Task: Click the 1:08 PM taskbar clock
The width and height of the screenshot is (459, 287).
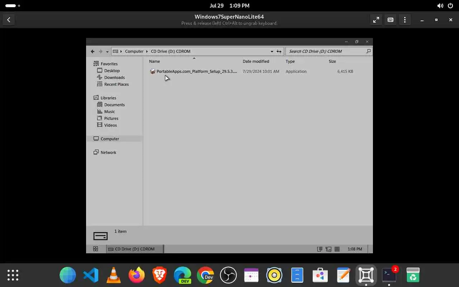Action: pyautogui.click(x=355, y=249)
